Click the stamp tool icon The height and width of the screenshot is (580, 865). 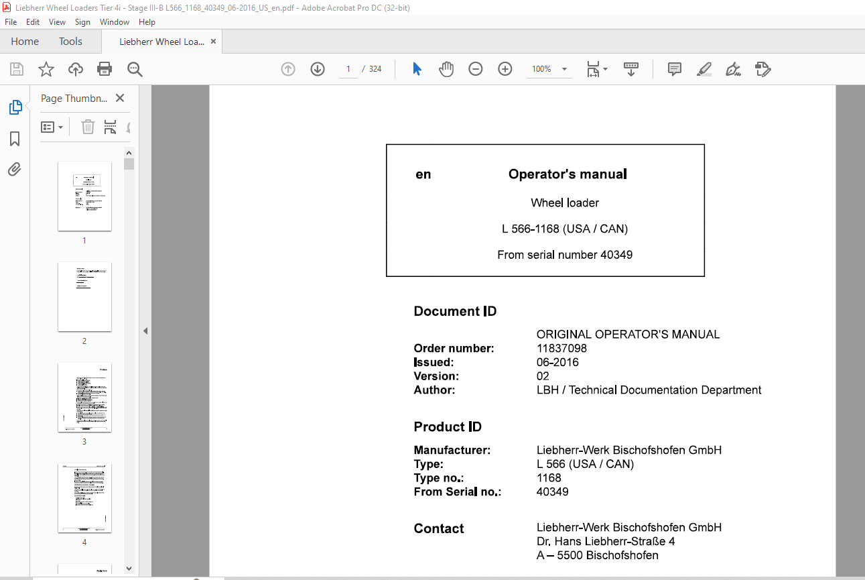762,69
